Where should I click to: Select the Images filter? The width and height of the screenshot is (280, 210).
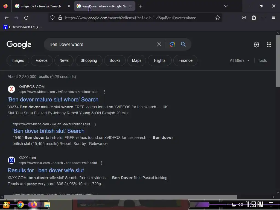[18, 60]
